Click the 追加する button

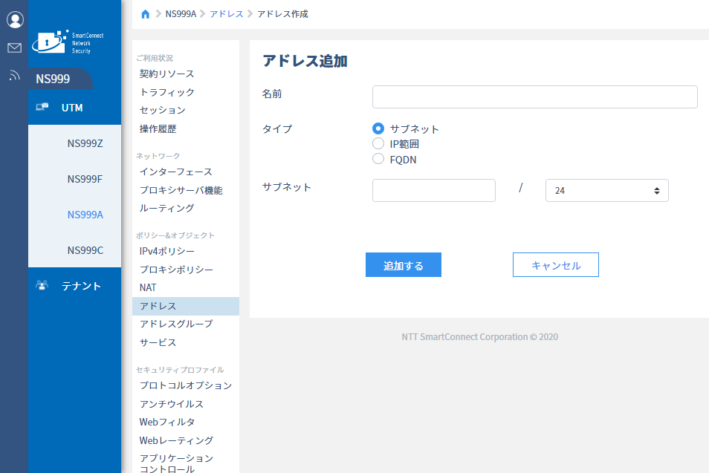pos(404,265)
